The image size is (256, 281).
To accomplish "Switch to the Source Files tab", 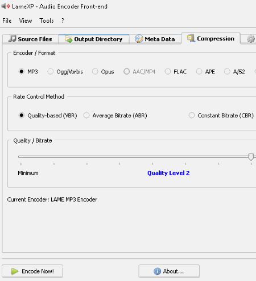I will [31, 39].
